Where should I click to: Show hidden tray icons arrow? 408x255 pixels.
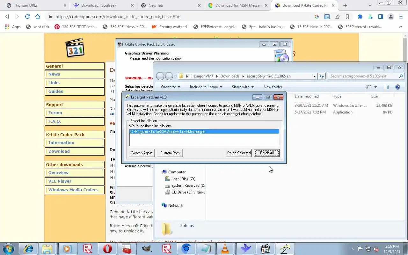[353, 249]
